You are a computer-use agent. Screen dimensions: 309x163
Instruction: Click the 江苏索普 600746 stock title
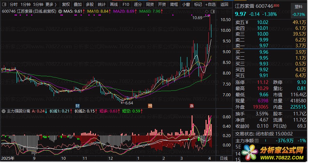coord(254,6)
